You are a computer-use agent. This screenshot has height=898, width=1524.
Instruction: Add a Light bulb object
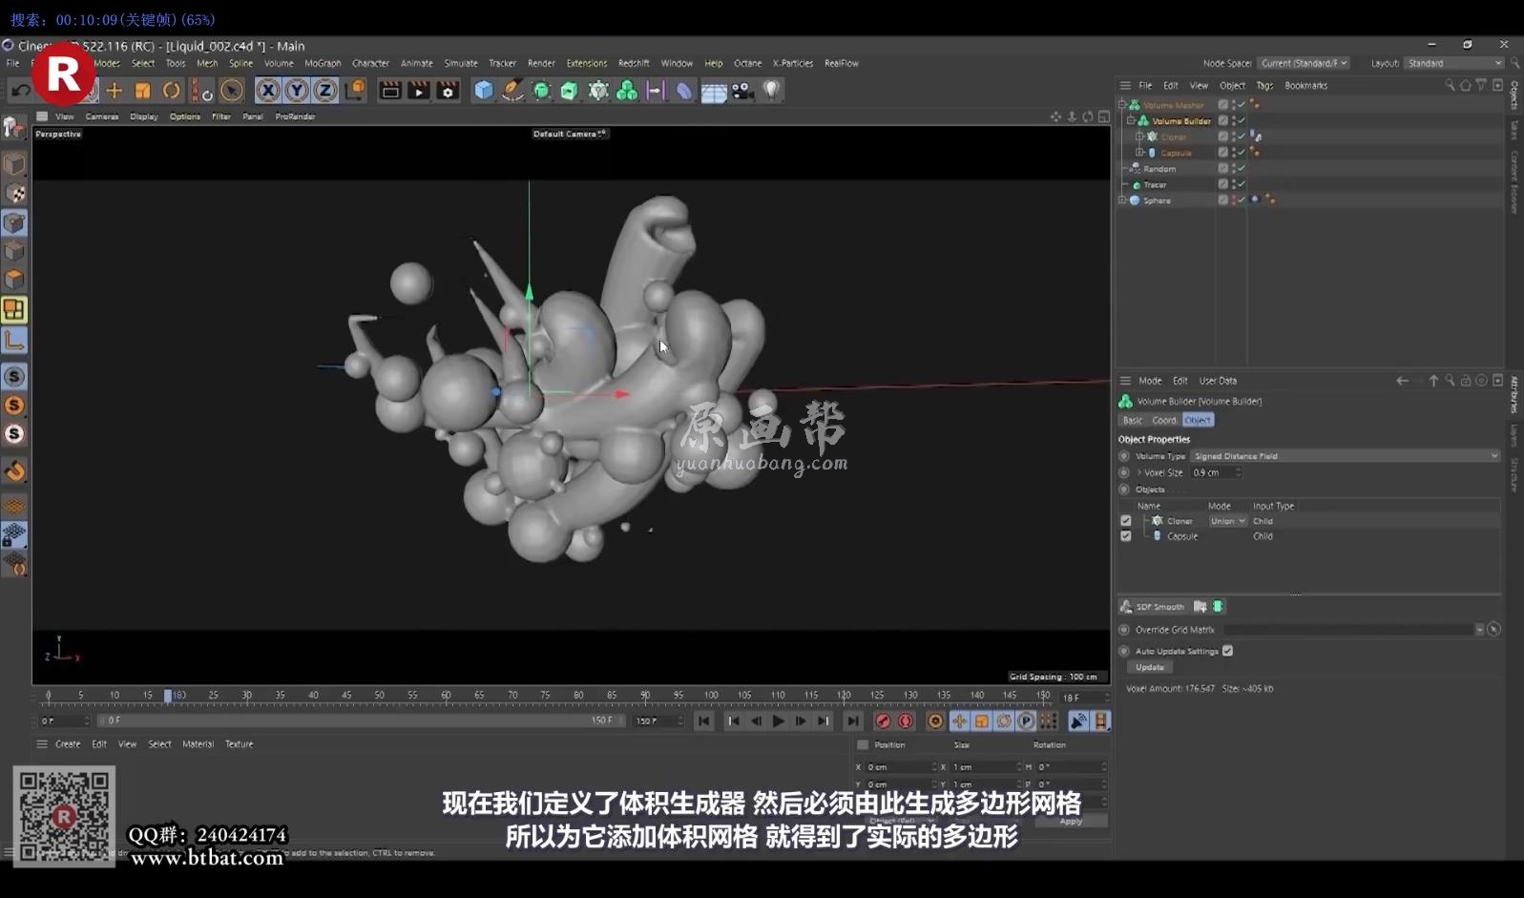pos(771,90)
